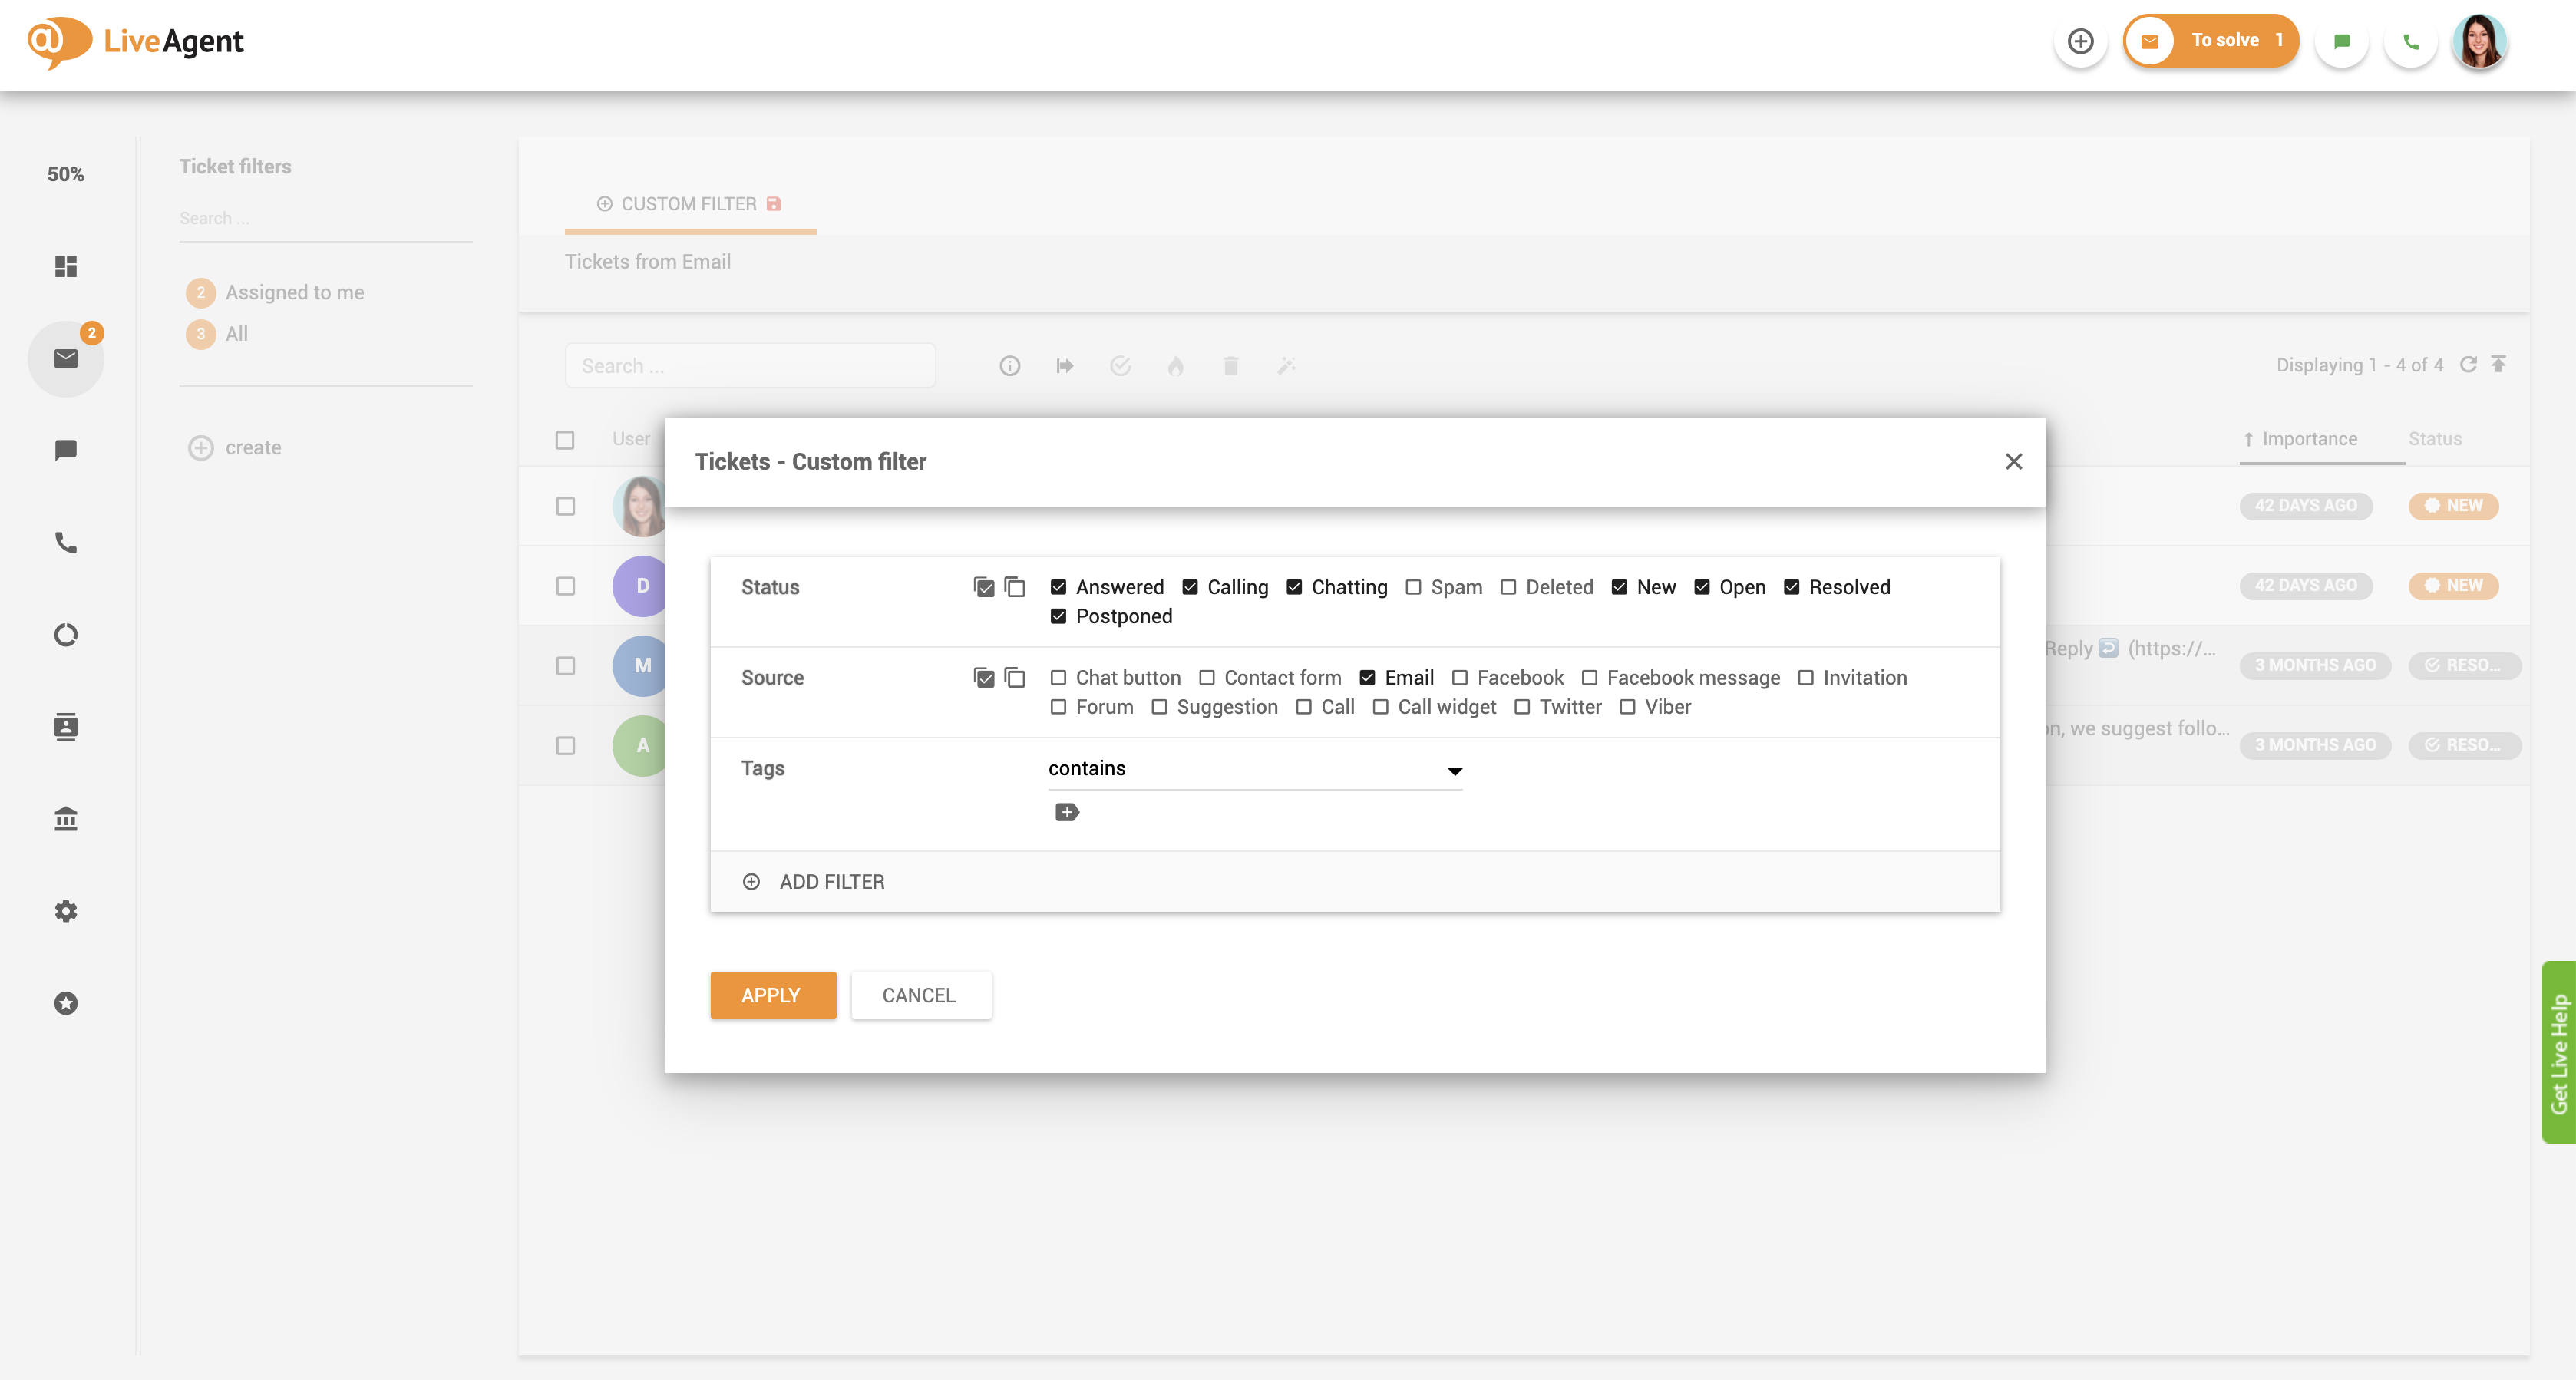Open the Calls section in the sidebar

pos(66,543)
